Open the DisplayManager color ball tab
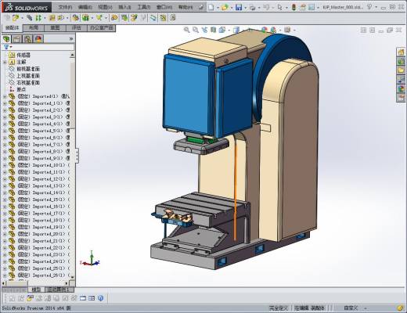This screenshot has width=407, height=313. click(x=38, y=39)
